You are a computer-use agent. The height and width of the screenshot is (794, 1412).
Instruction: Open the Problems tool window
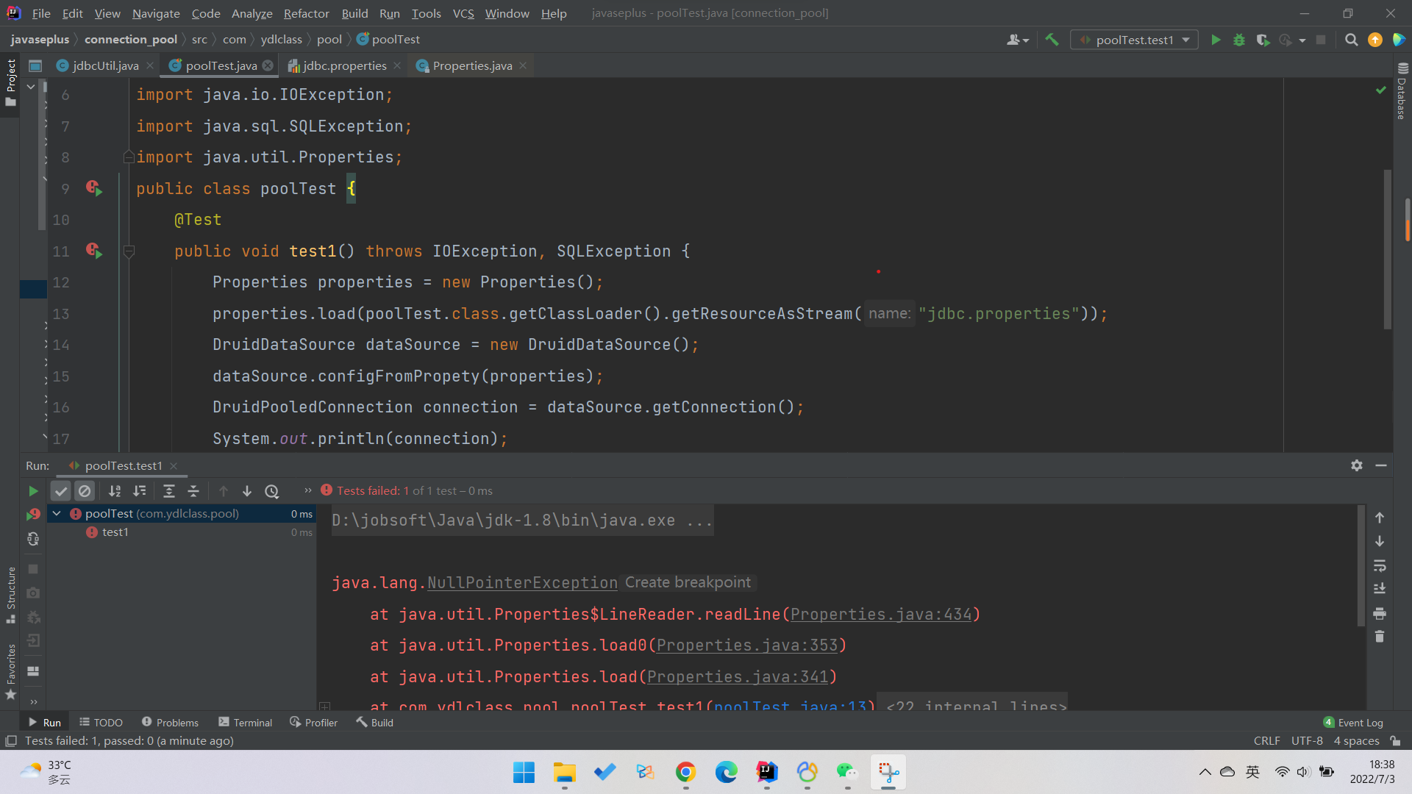pos(170,723)
